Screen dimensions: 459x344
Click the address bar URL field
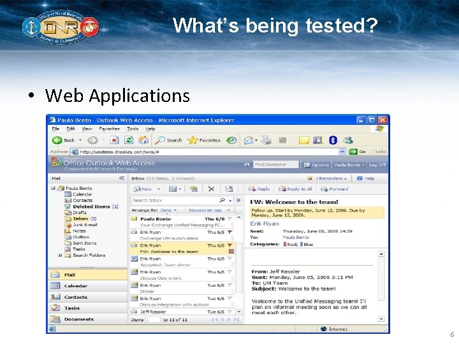(x=205, y=152)
